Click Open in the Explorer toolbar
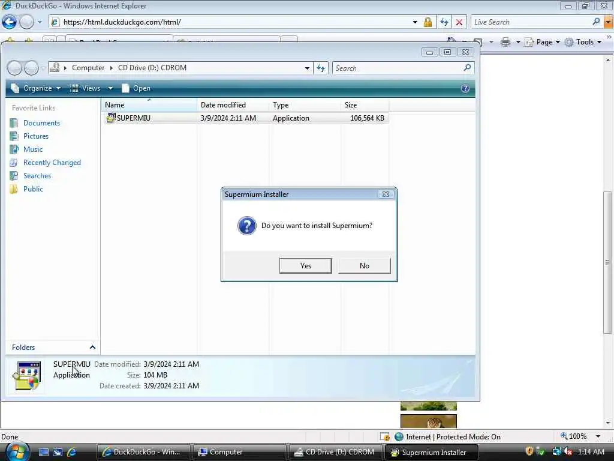This screenshot has height=461, width=614. (136, 88)
